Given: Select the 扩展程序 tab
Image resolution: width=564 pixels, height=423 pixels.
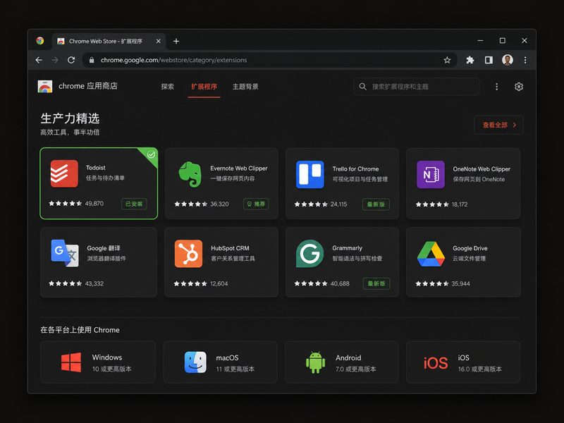Looking at the screenshot, I should click(204, 87).
